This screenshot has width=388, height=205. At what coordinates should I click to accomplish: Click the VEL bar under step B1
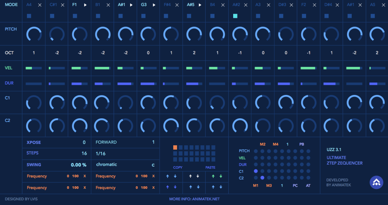click(102, 68)
